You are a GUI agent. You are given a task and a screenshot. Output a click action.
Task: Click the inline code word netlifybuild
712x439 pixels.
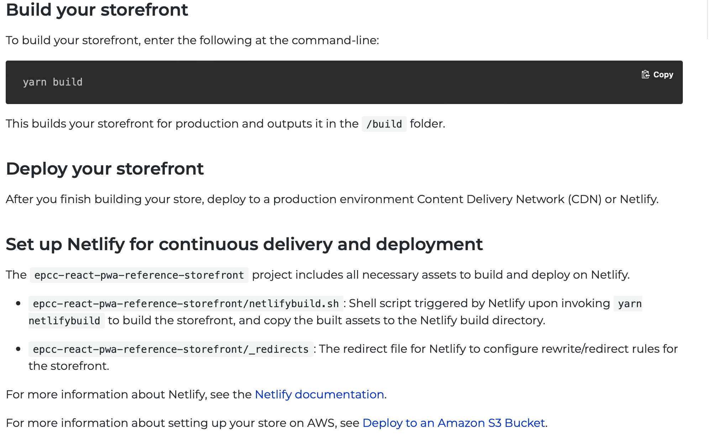[64, 321]
